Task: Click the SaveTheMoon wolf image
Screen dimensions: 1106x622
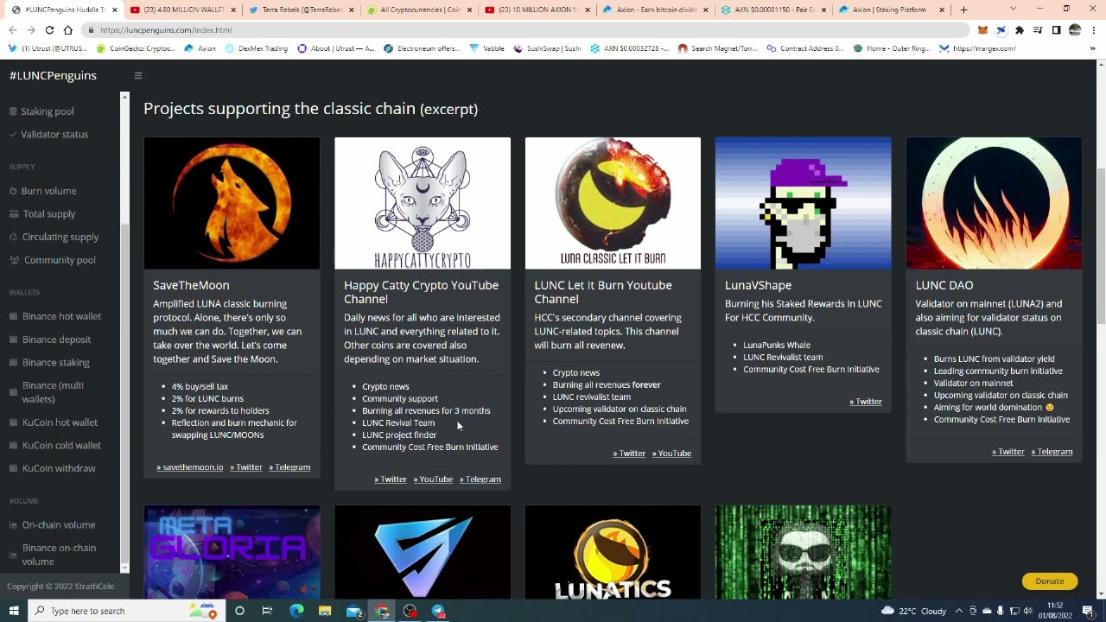Action: coord(232,203)
